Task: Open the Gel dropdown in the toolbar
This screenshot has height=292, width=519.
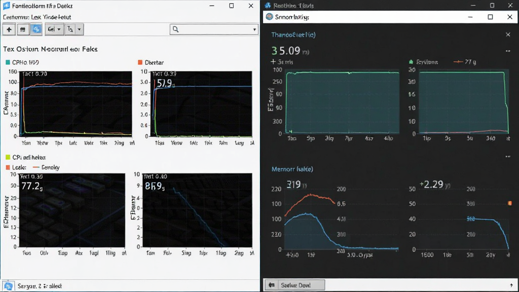Action: pyautogui.click(x=54, y=29)
